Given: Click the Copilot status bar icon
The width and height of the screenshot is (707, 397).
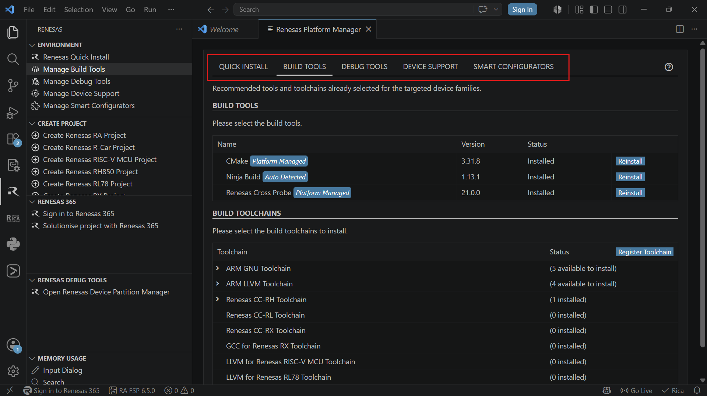Looking at the screenshot, I should tap(607, 390).
